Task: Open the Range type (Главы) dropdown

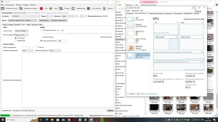Action: [66, 16]
